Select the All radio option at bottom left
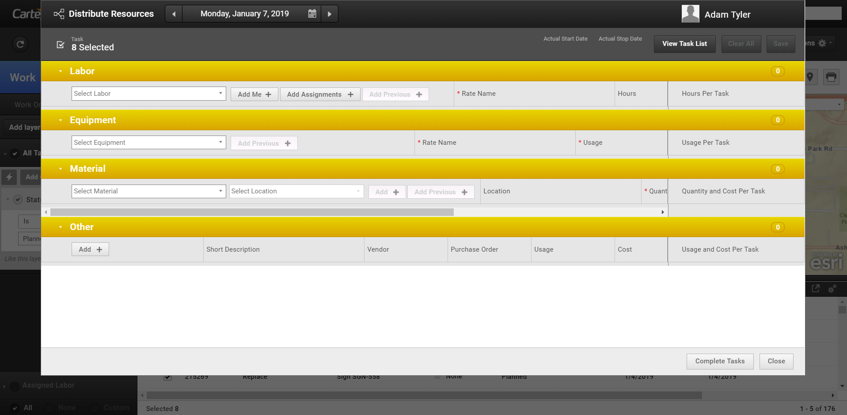The height and width of the screenshot is (415, 847). coord(15,408)
